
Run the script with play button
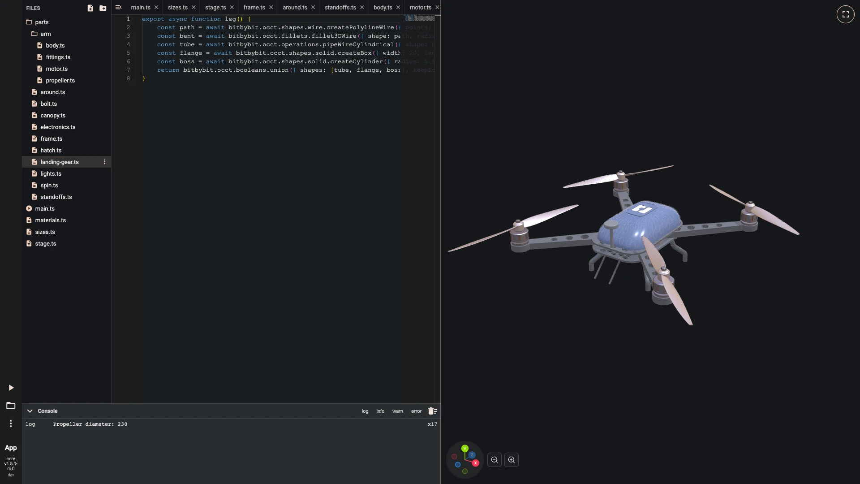[x=11, y=388]
